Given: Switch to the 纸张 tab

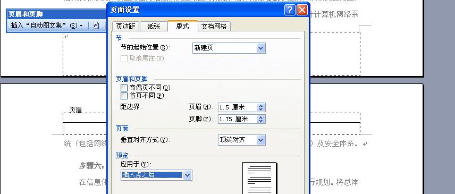Looking at the screenshot, I should coord(154,27).
